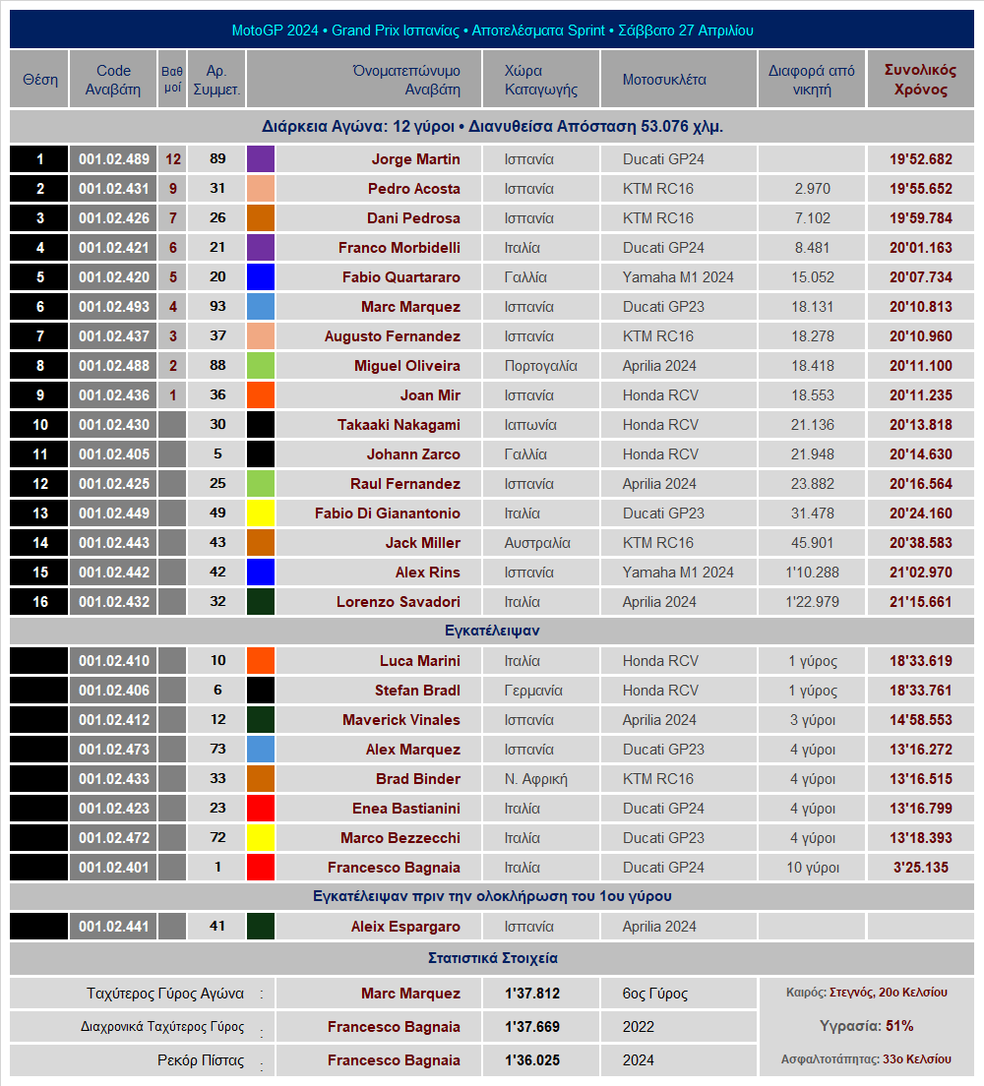This screenshot has width=984, height=1086.
Task: Click the Εγκατέλειψαν section heading
Action: 492,631
